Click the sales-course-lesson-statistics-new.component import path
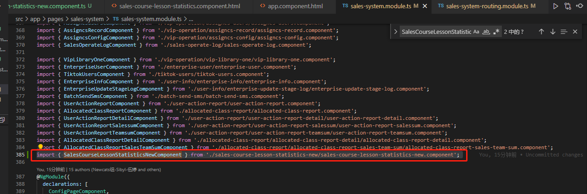This screenshot has width=587, height=194. pyautogui.click(x=332, y=155)
